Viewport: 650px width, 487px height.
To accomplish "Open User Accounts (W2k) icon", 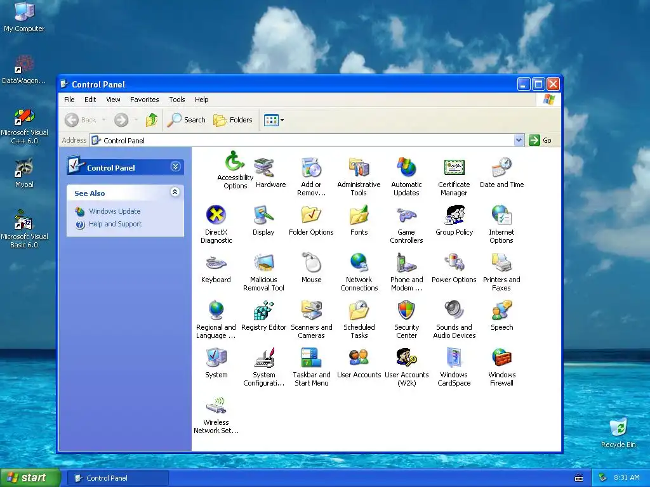I will [406, 367].
